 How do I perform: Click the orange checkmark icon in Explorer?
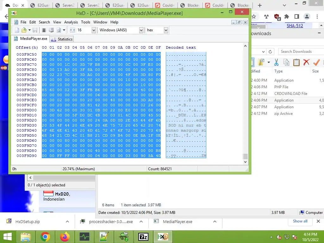click(316, 62)
